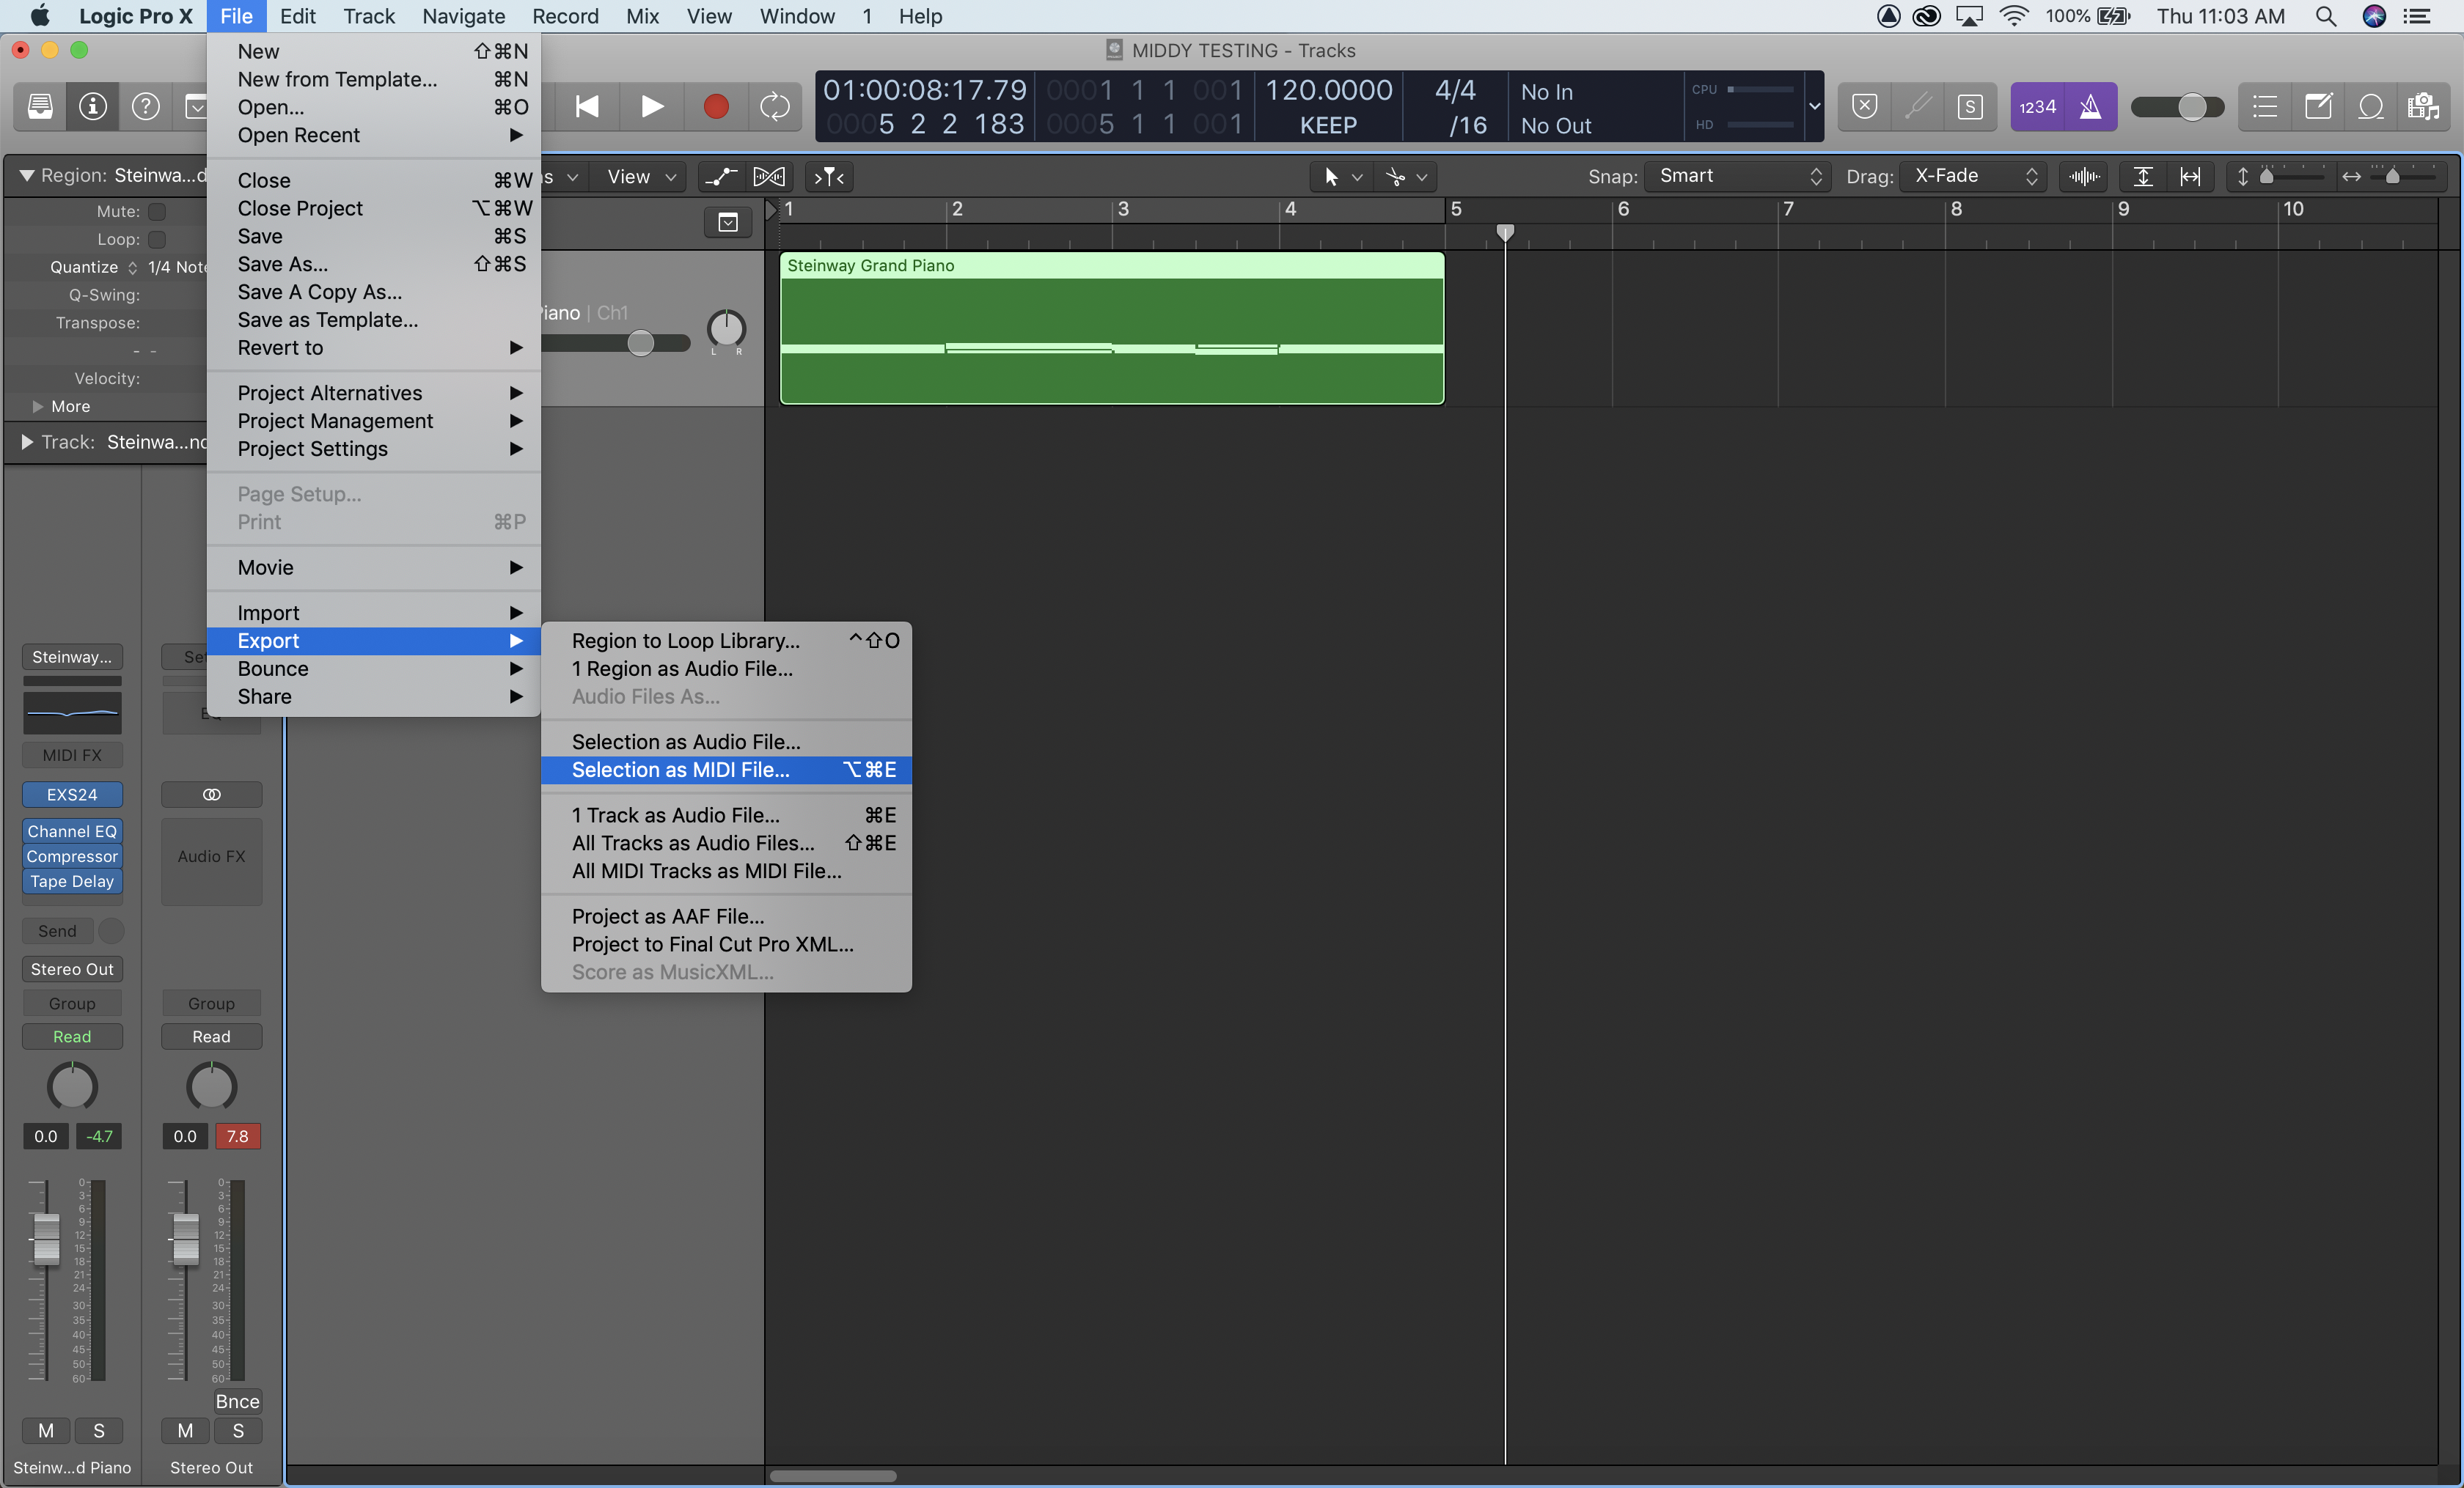Open the Drag mode X-Fade dropdown
This screenshot has width=2464, height=1488.
click(x=1973, y=176)
